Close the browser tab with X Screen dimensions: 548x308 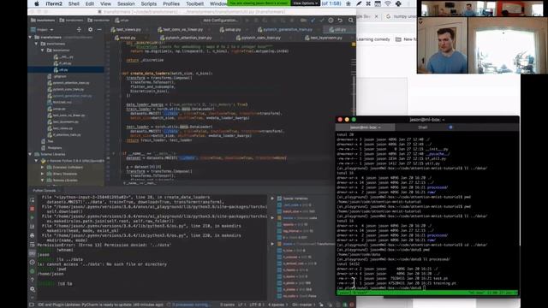point(377,16)
